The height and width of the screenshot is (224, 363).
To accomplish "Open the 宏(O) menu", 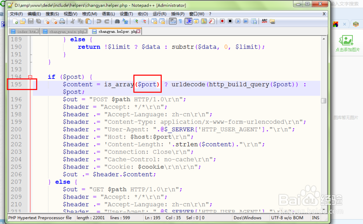I will click(x=143, y=14).
